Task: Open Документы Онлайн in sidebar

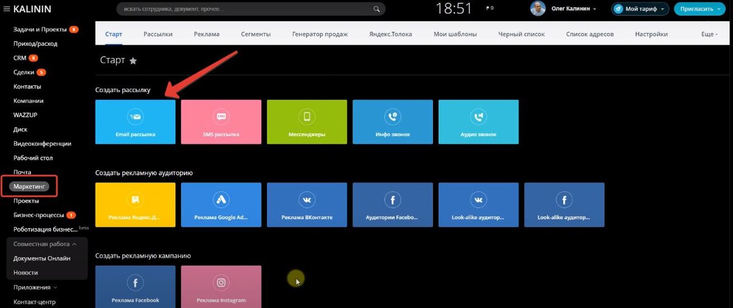Action: tap(42, 259)
